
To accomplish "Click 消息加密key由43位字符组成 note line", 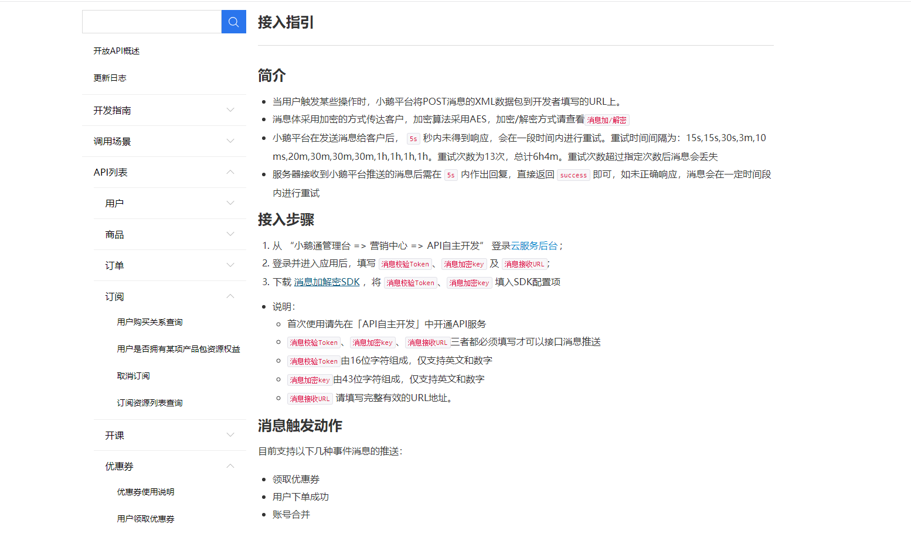I will [386, 379].
